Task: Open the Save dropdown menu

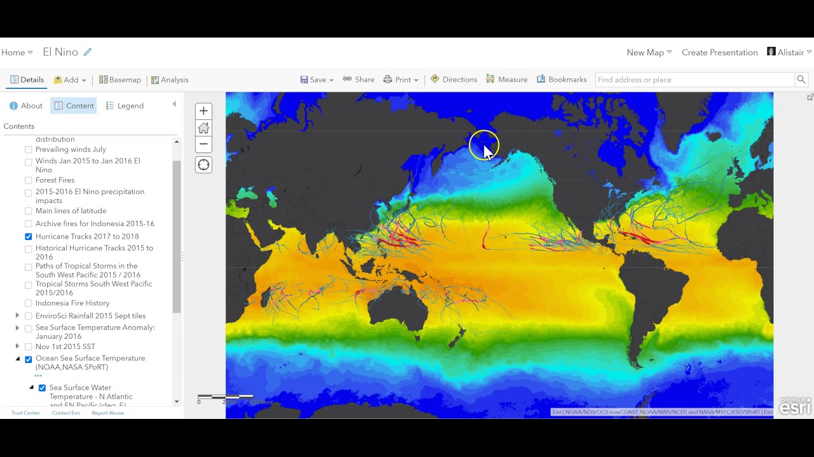Action: [317, 80]
